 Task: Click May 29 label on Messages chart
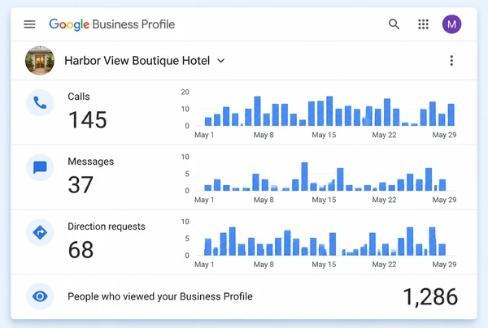(444, 200)
